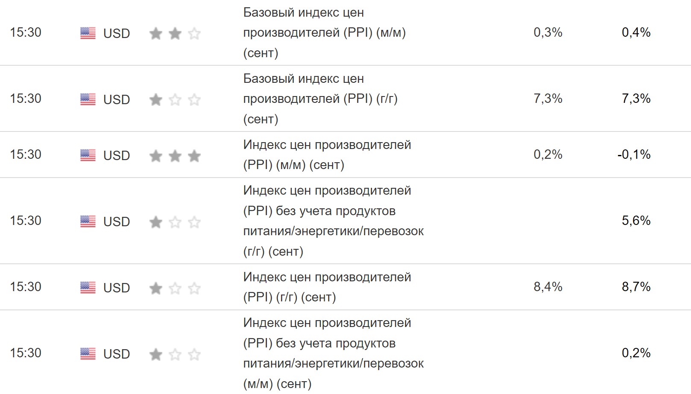The width and height of the screenshot is (691, 394).
Task: Click the second filled star in the Базовый PPI (м/м) row
Action: (175, 33)
